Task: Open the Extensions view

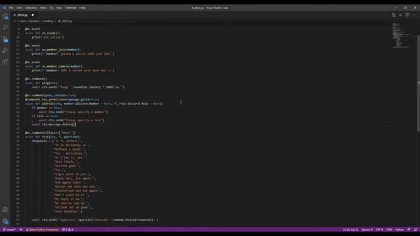Action: (x=5, y=62)
